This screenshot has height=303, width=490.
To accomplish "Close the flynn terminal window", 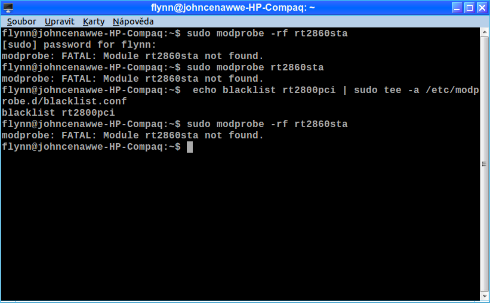I will click(482, 8).
